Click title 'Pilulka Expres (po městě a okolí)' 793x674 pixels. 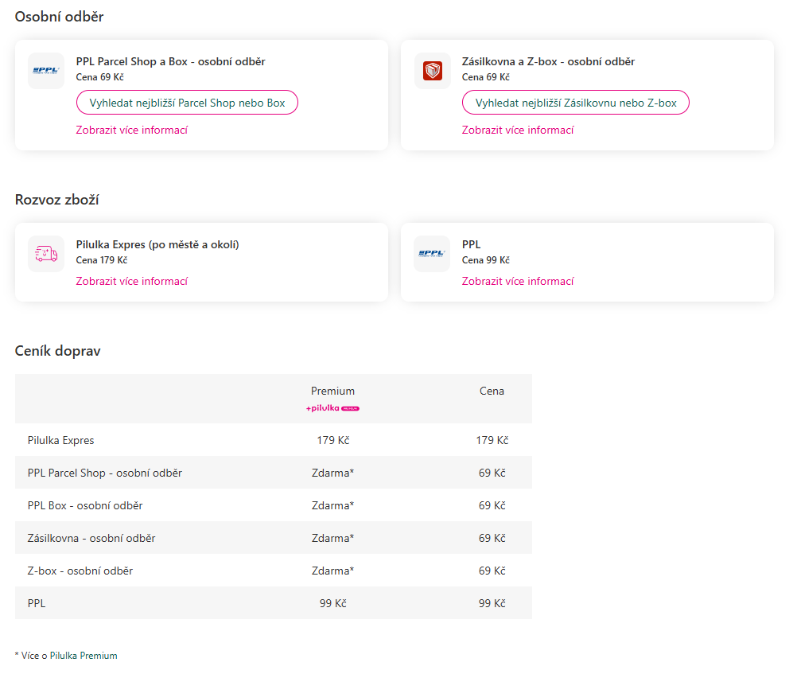(x=157, y=245)
